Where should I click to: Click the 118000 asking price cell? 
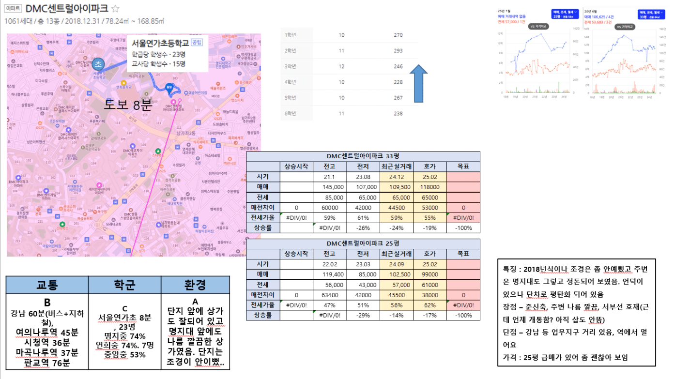click(430, 187)
